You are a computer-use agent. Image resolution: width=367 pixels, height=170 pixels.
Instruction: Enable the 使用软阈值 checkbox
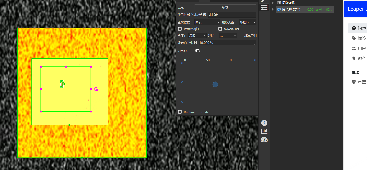point(180,29)
